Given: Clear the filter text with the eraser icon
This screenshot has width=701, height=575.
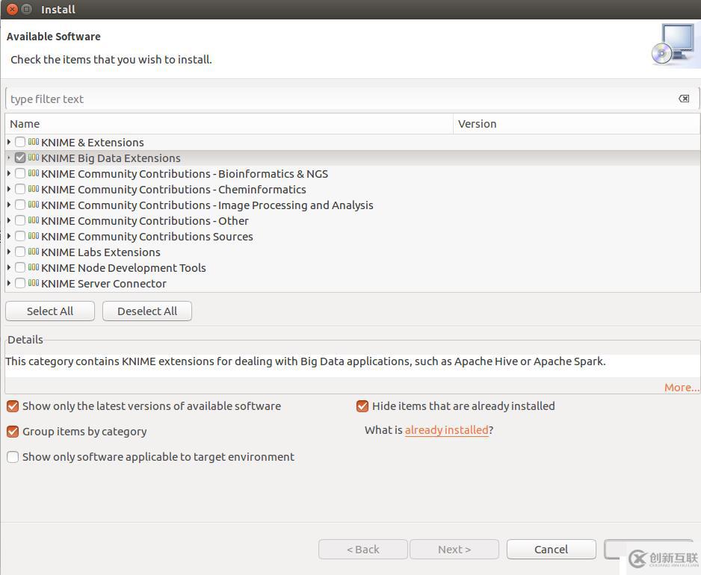Looking at the screenshot, I should (x=684, y=99).
